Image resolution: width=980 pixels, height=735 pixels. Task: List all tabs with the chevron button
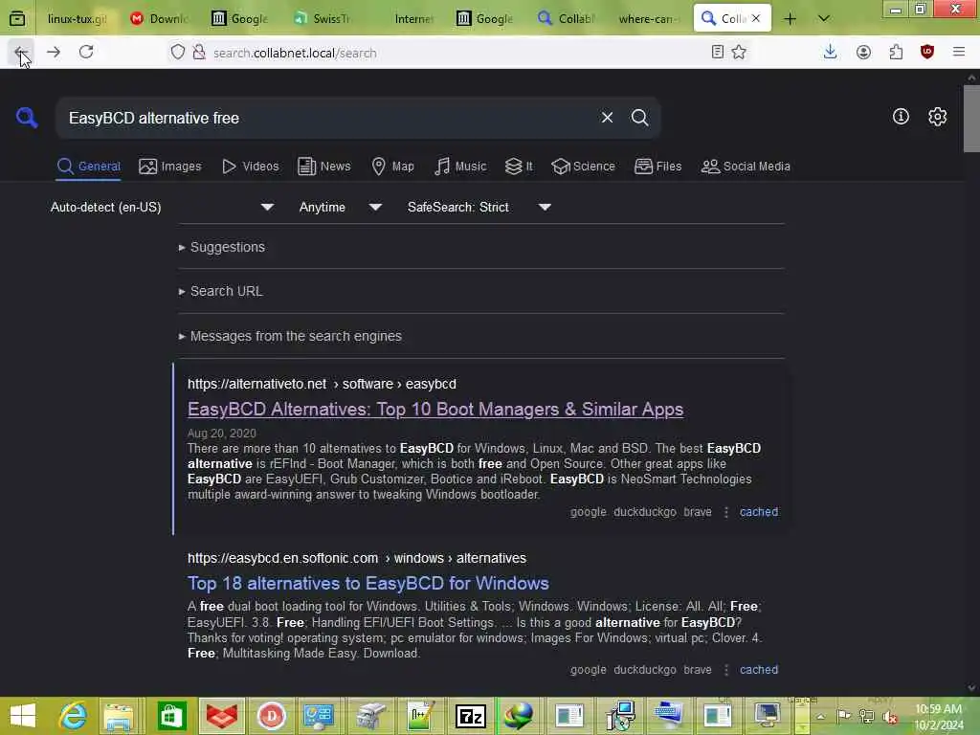824,19
